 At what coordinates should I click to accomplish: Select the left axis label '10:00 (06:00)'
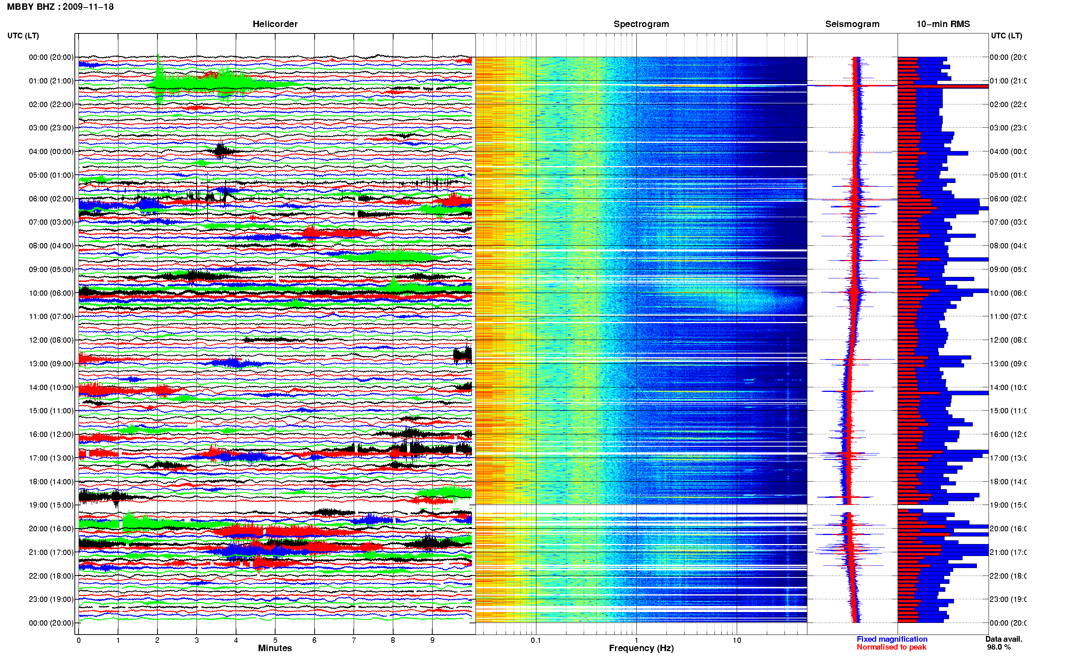51,293
